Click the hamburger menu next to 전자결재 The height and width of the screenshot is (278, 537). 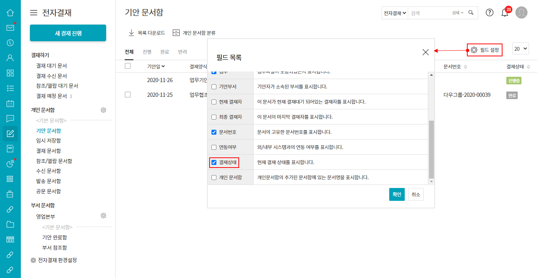tap(34, 13)
